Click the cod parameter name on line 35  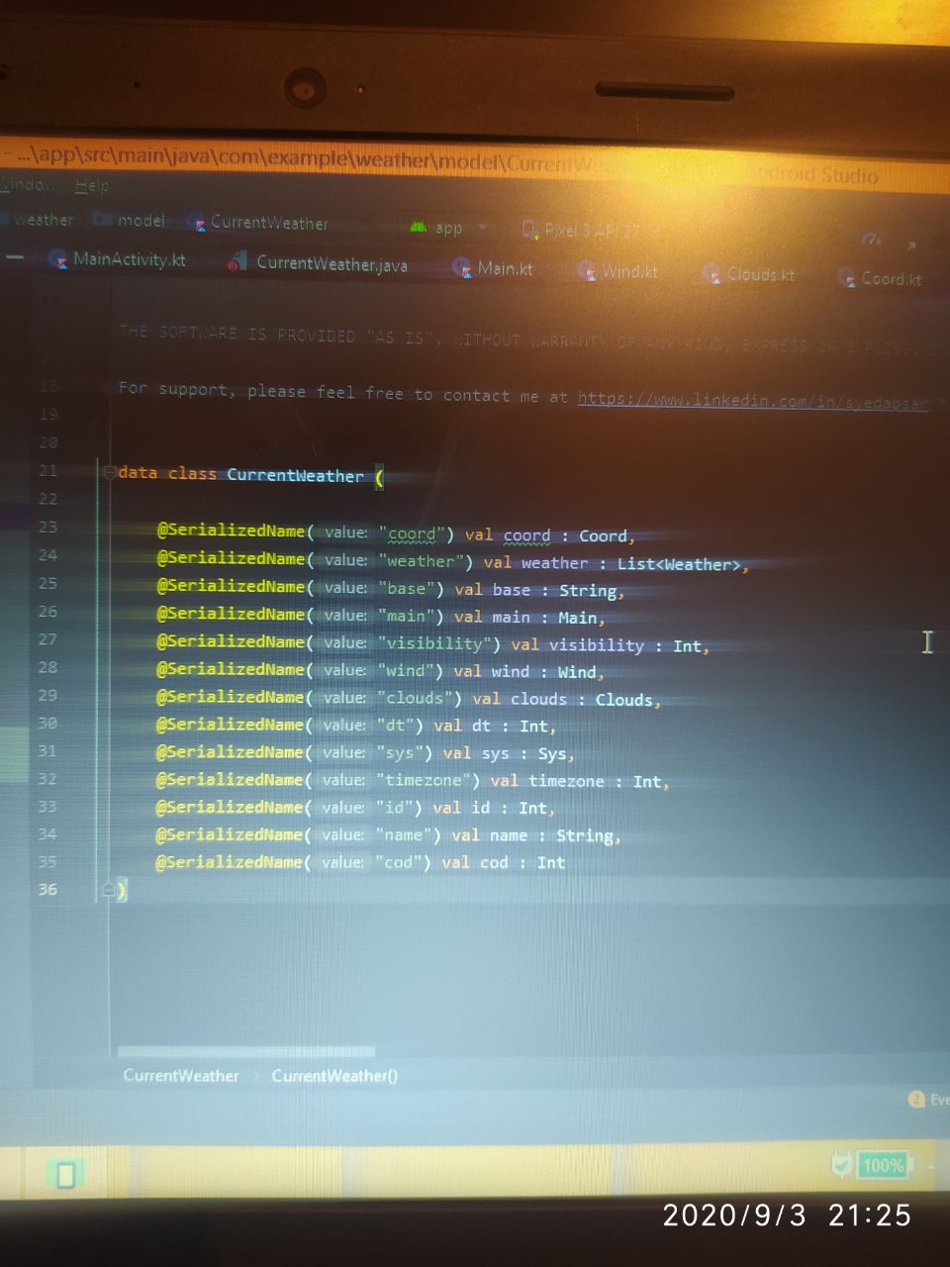click(494, 862)
